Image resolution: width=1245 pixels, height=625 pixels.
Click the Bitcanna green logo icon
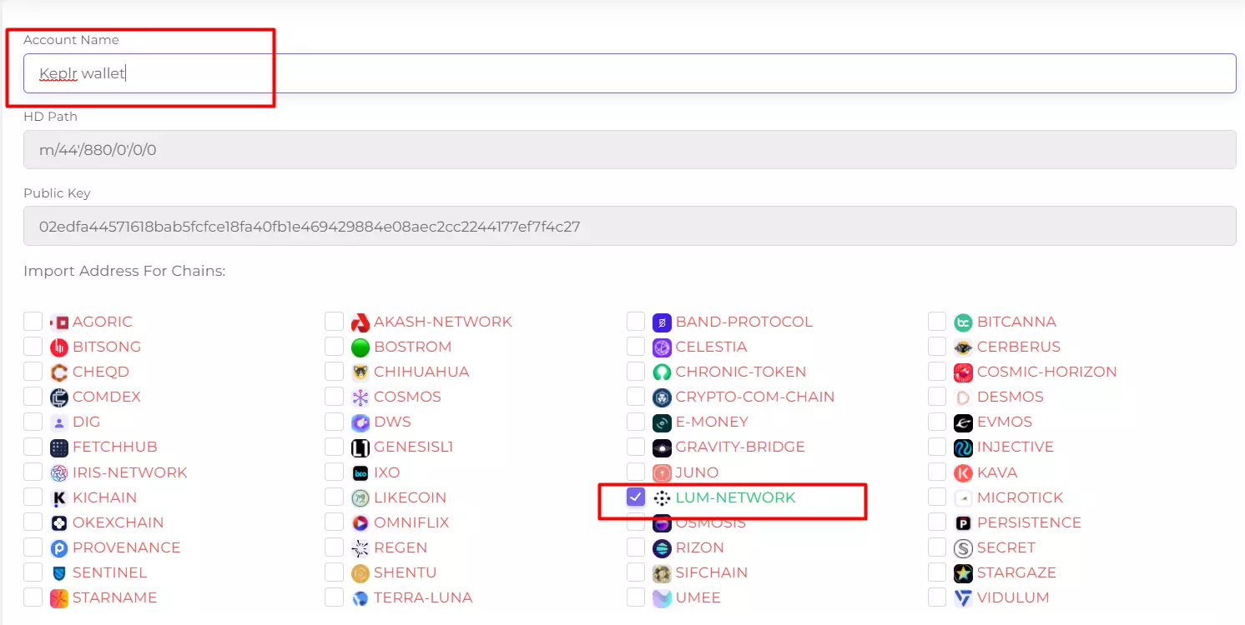tap(963, 322)
